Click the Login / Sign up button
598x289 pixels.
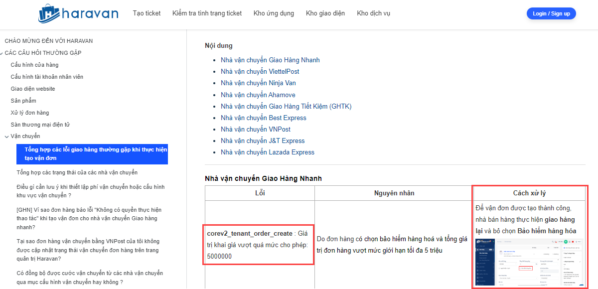pos(551,13)
